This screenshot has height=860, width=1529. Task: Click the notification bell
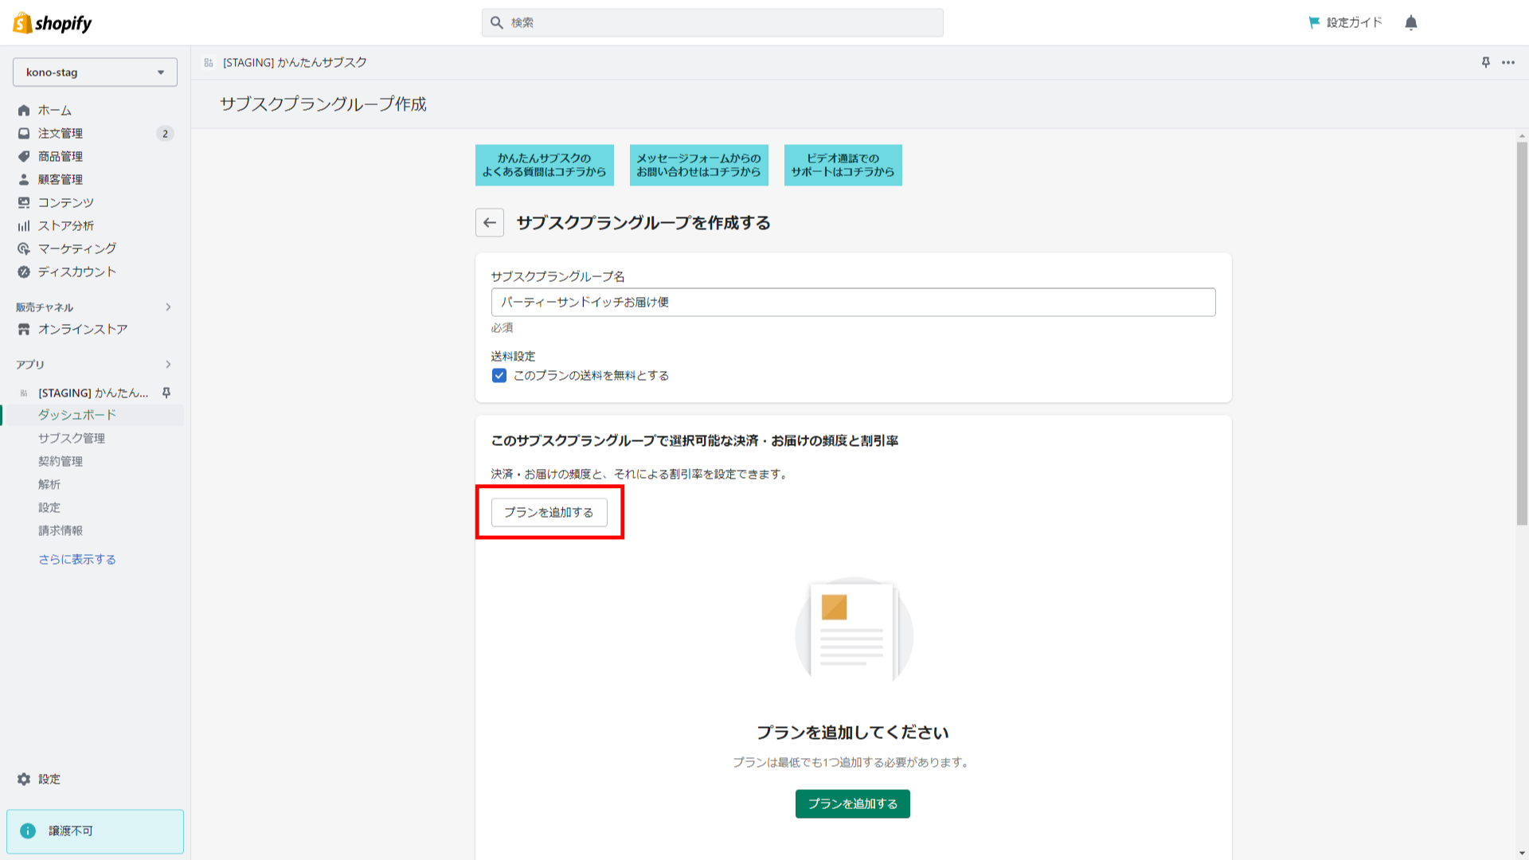pyautogui.click(x=1410, y=22)
